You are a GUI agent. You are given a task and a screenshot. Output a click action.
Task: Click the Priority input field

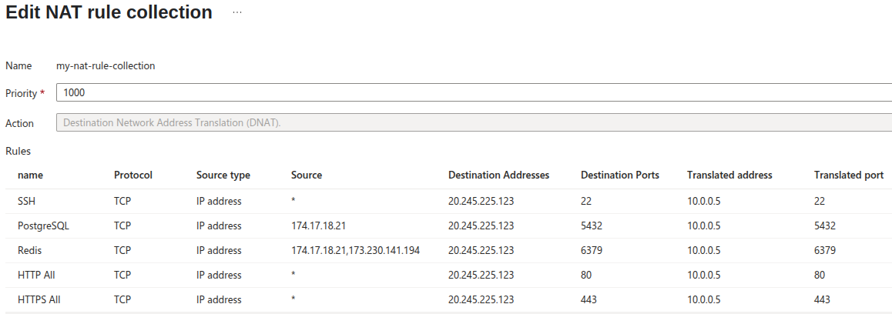pyautogui.click(x=474, y=93)
